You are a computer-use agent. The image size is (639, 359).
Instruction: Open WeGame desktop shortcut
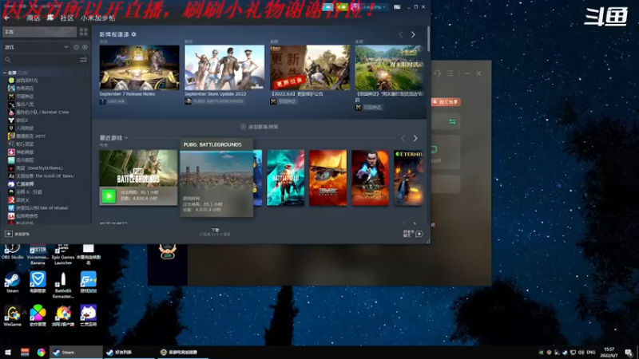pyautogui.click(x=12, y=315)
